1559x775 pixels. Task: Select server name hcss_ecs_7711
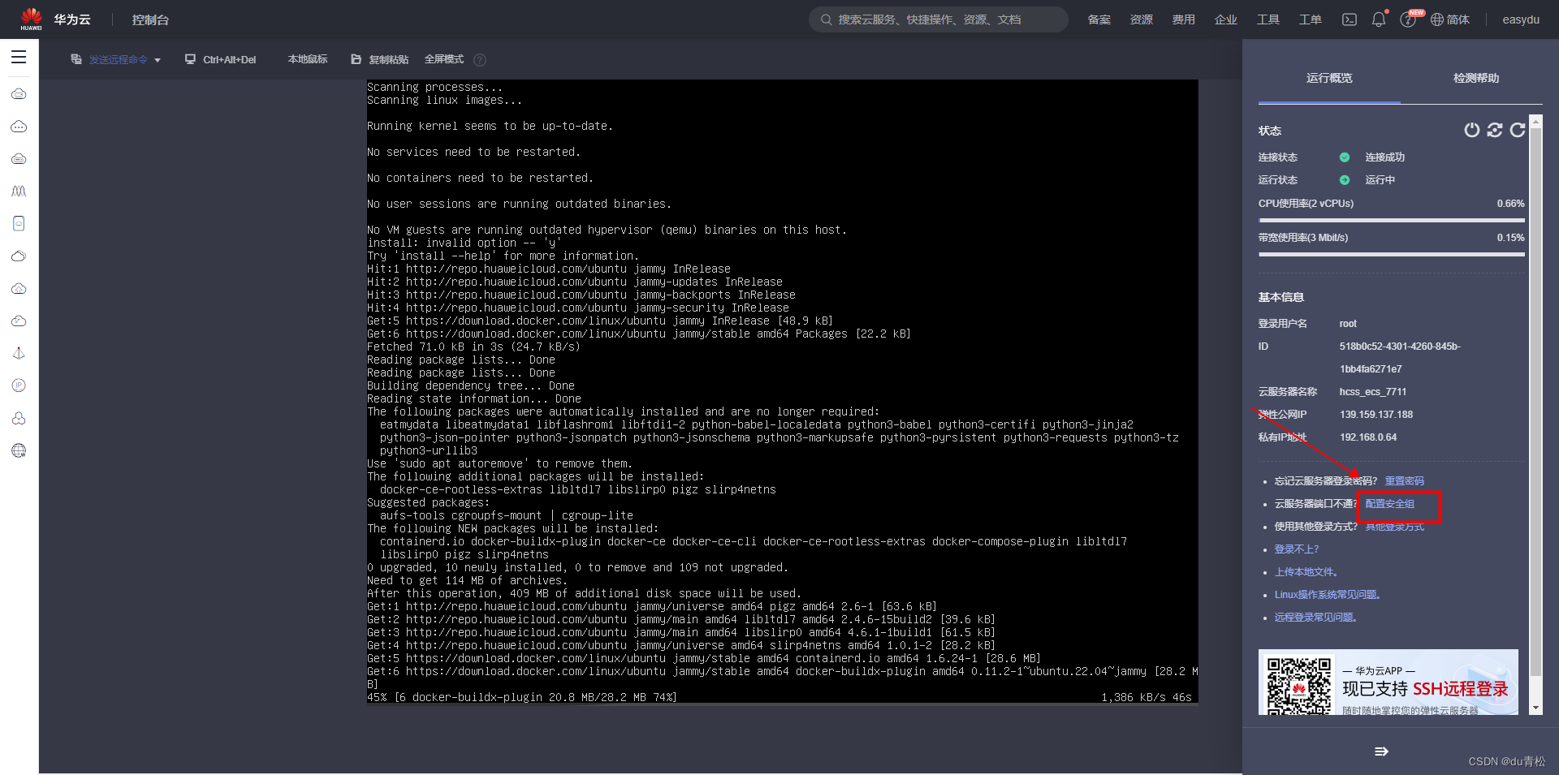pos(1373,392)
